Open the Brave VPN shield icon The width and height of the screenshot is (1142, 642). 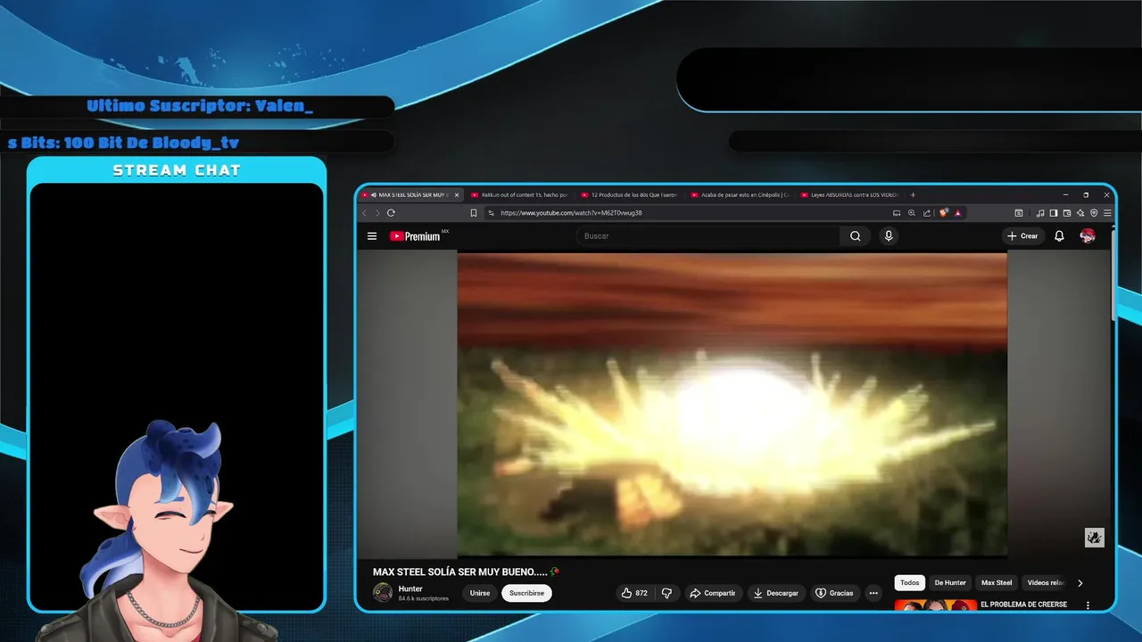point(1094,213)
